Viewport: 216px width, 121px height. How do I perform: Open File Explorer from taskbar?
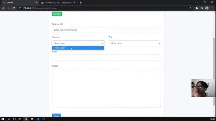[x=32, y=119]
